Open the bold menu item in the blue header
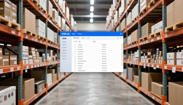The image size is (183, 105). 80,34
